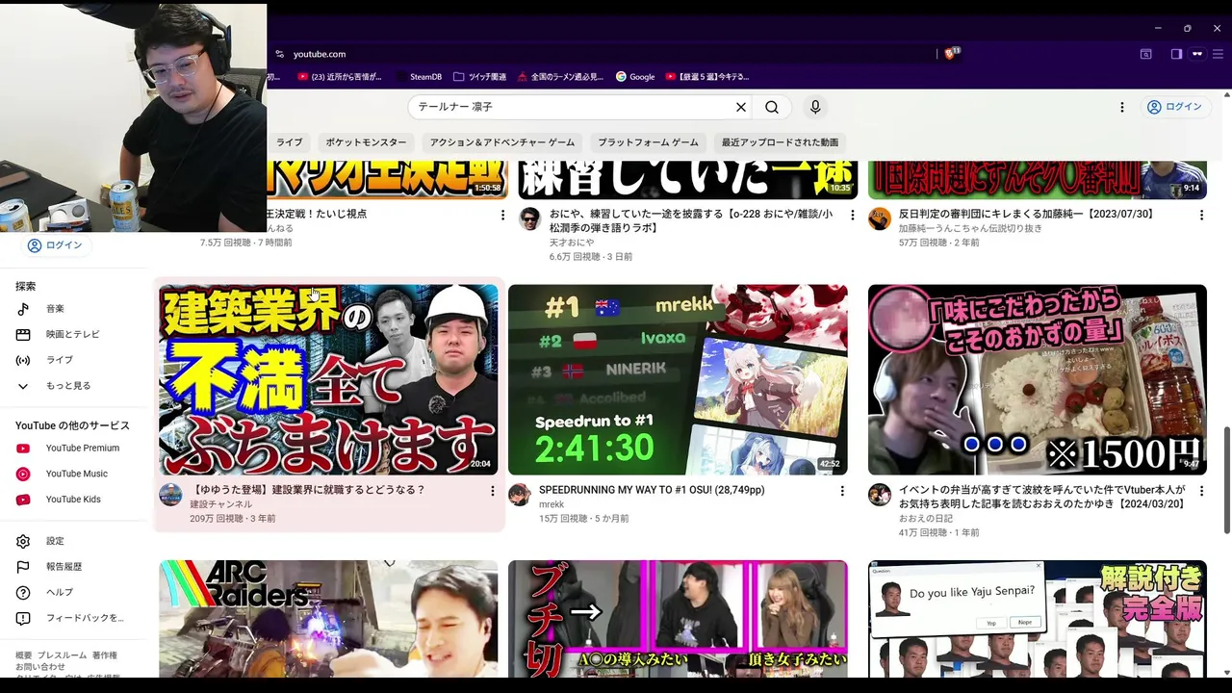This screenshot has height=693, width=1232.
Task: Open options menu for おにや、練習していた video
Action: tap(852, 215)
